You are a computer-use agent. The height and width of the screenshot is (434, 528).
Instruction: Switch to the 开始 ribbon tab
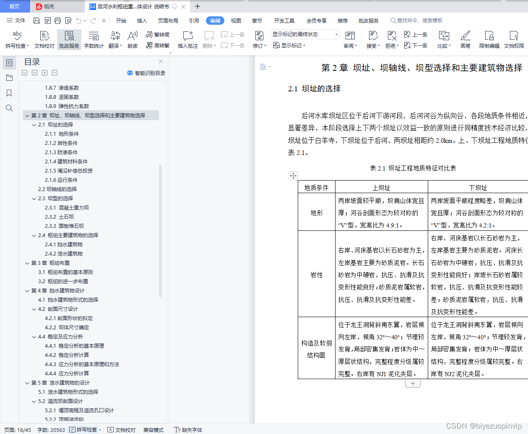pyautogui.click(x=121, y=21)
